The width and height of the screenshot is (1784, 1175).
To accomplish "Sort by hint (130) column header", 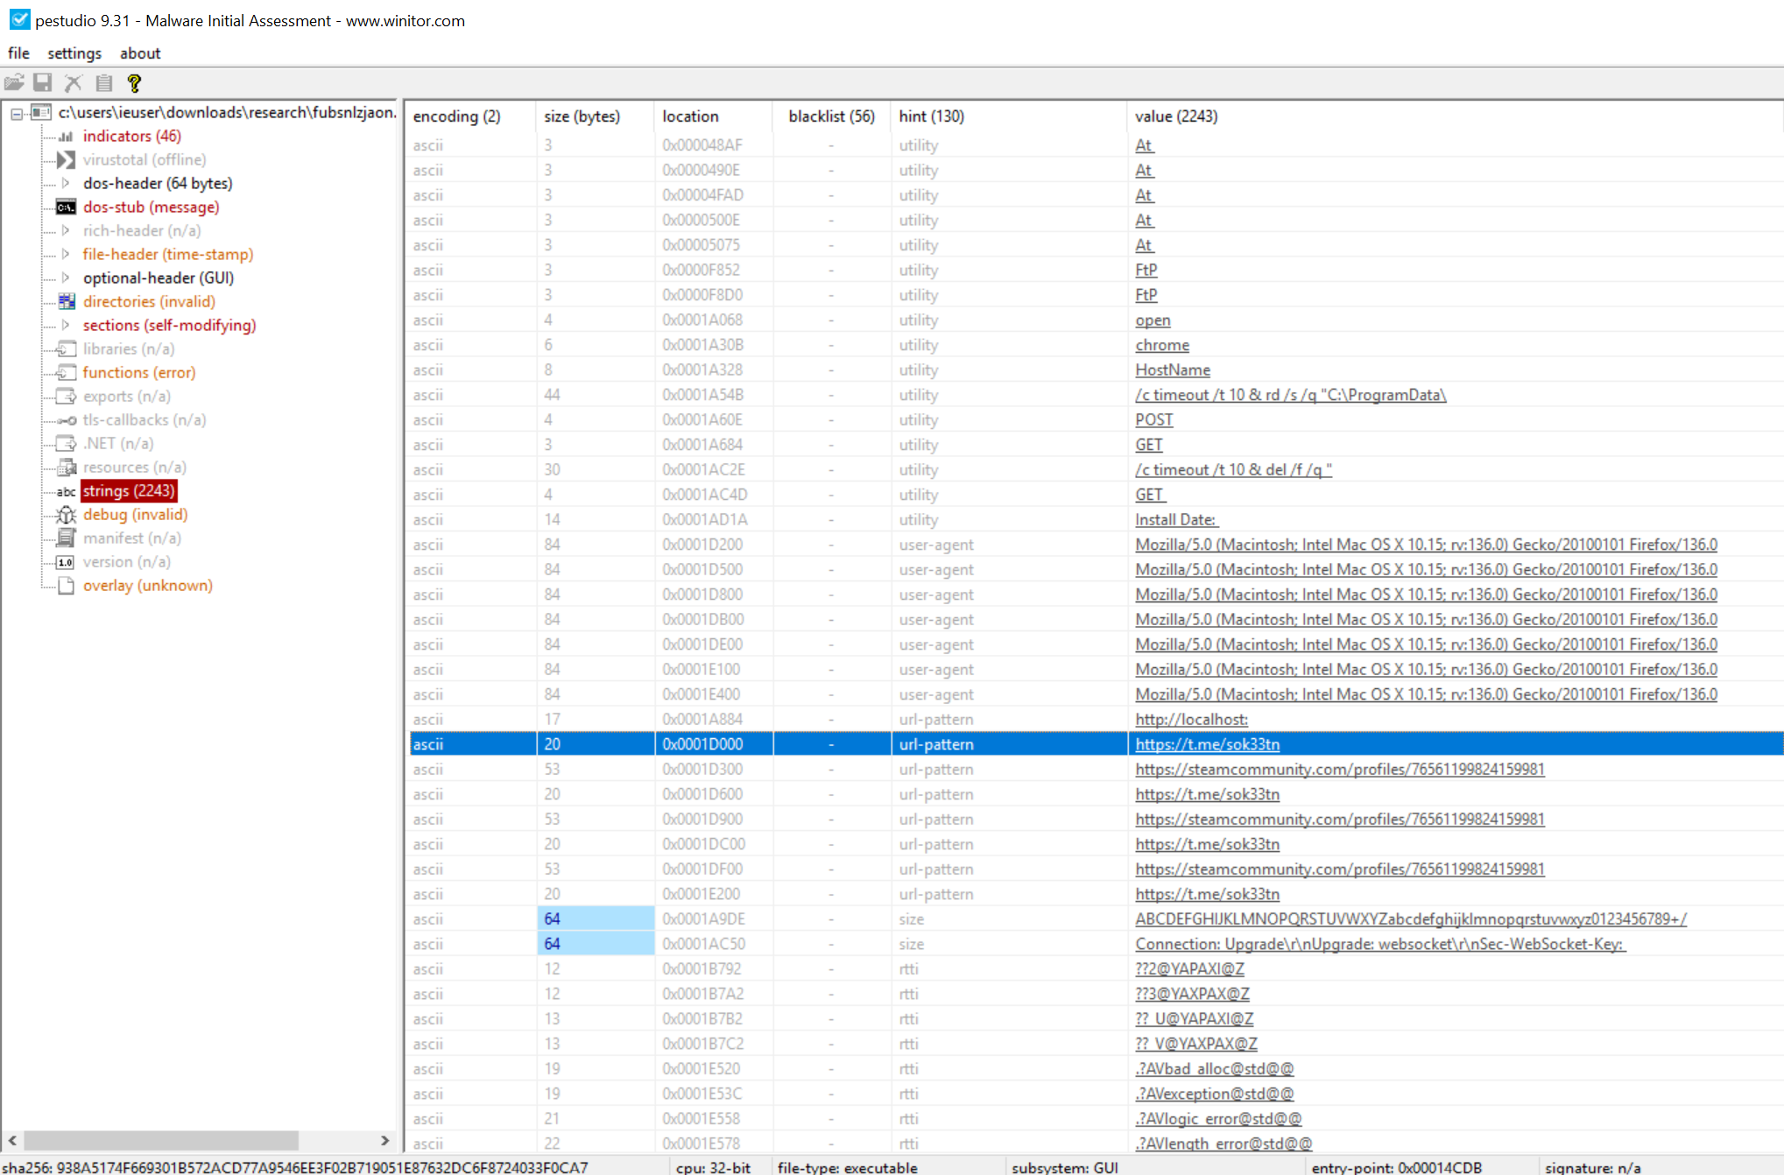I will coord(1008,116).
